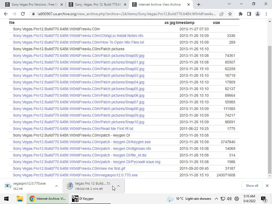Open ChingLiu.Install.Notes.nfo link

point(78,36)
